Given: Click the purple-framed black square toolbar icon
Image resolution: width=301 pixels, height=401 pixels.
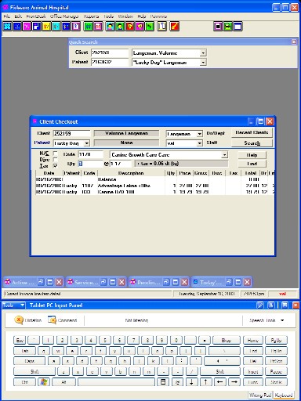Looking at the screenshot, I should pos(219,27).
